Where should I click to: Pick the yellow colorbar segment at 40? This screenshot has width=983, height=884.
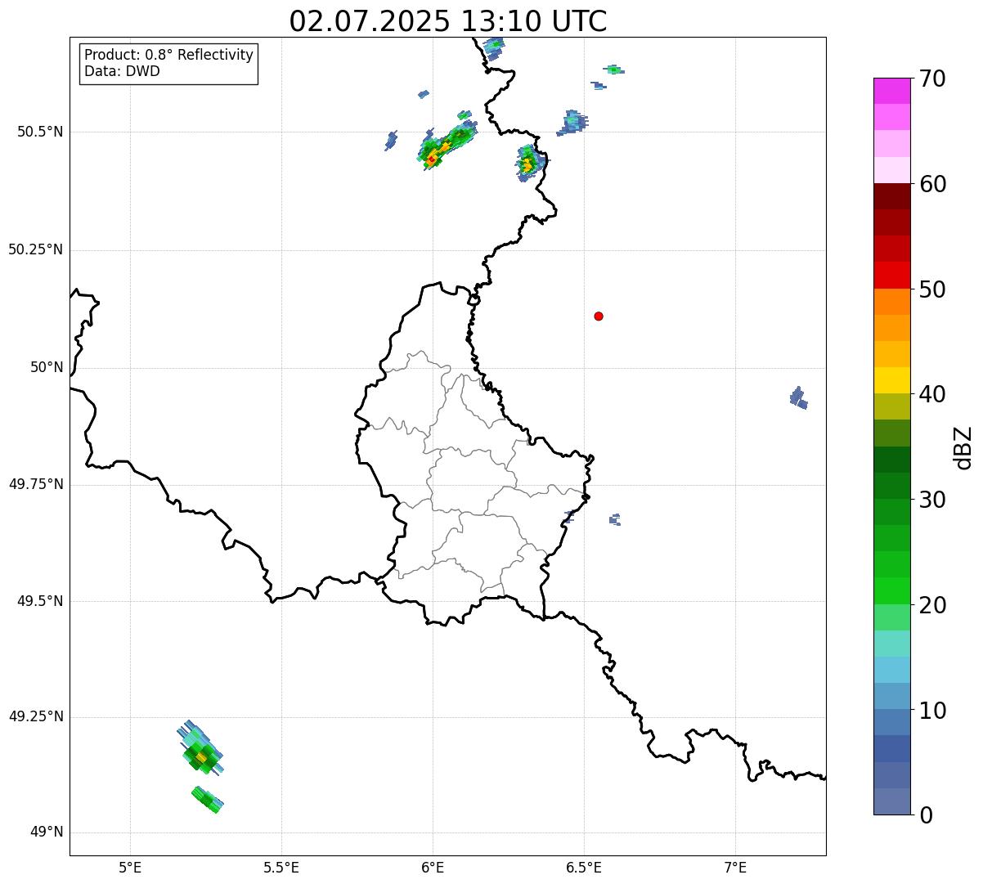pyautogui.click(x=891, y=380)
